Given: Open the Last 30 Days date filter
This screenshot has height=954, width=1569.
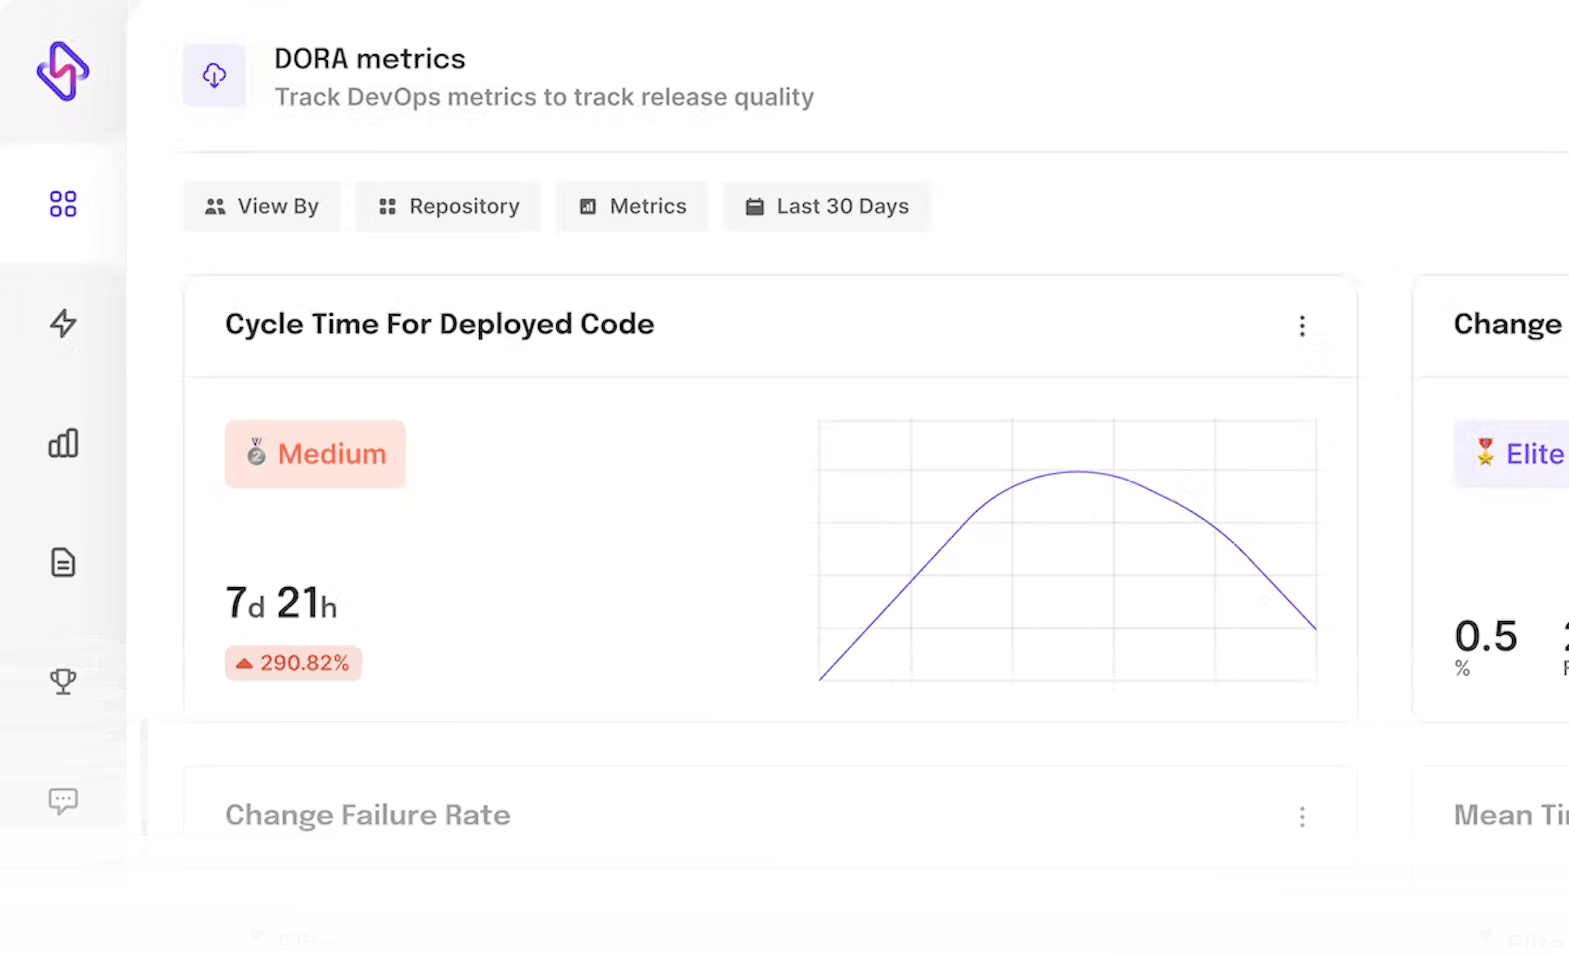Looking at the screenshot, I should point(827,207).
